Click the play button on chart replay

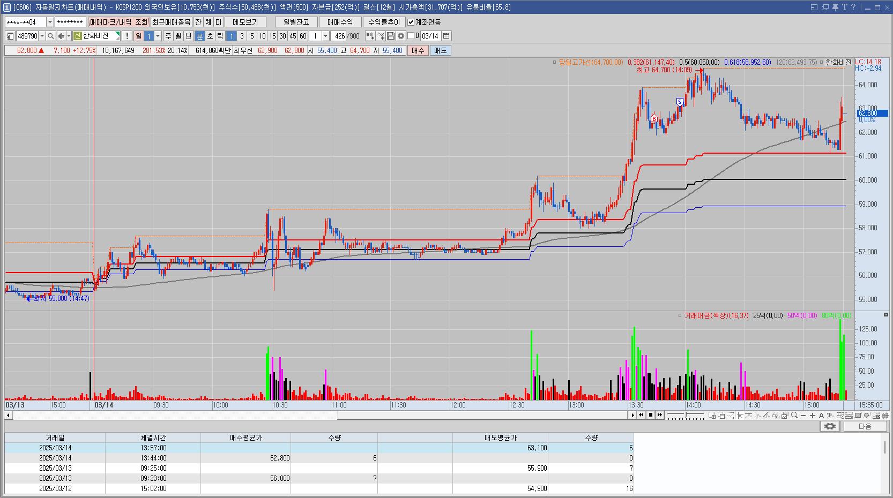632,415
